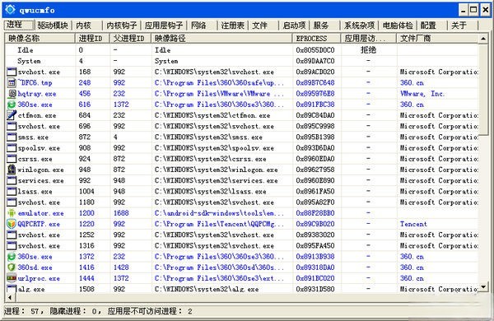Click the vertical scrollbar down arrow
Screen dimensions: 494x321
tap(483, 287)
